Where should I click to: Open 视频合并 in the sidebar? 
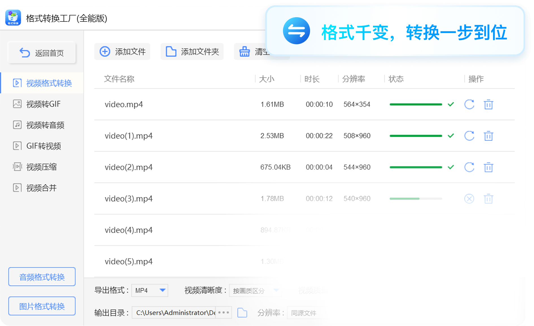tap(42, 188)
